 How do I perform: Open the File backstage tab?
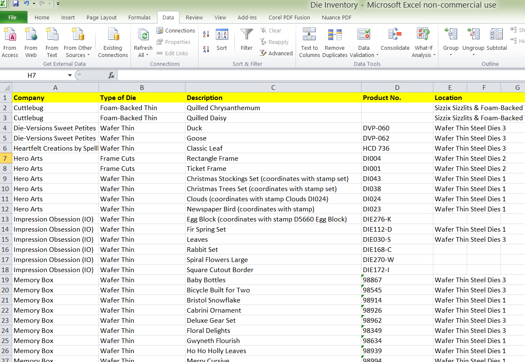(x=13, y=17)
